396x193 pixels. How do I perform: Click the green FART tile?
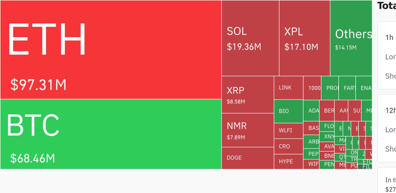(349, 88)
